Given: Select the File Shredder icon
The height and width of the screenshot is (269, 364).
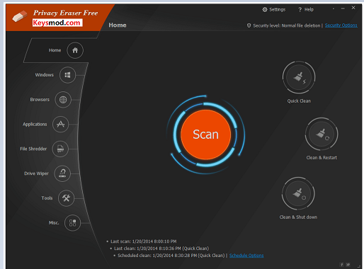Looking at the screenshot, I should click(60, 149).
